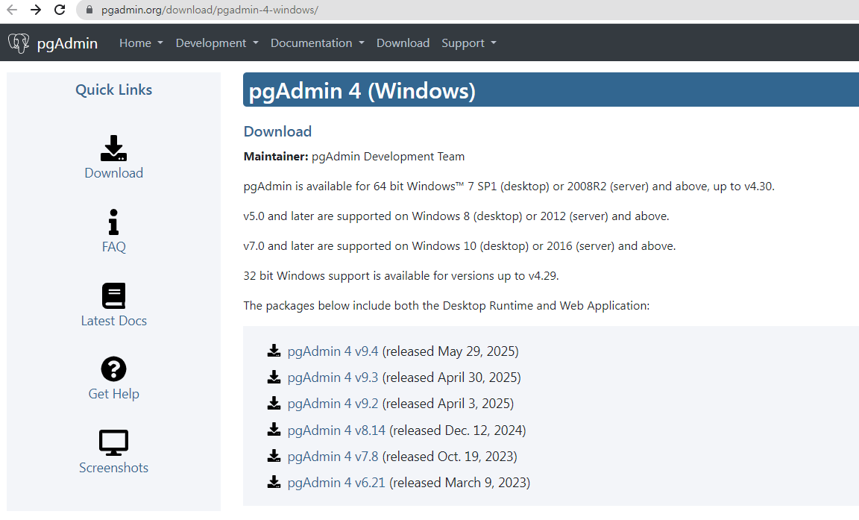Screen dimensions: 859x520
Task: Click the pgAdmin elephant logo
Action: (19, 43)
